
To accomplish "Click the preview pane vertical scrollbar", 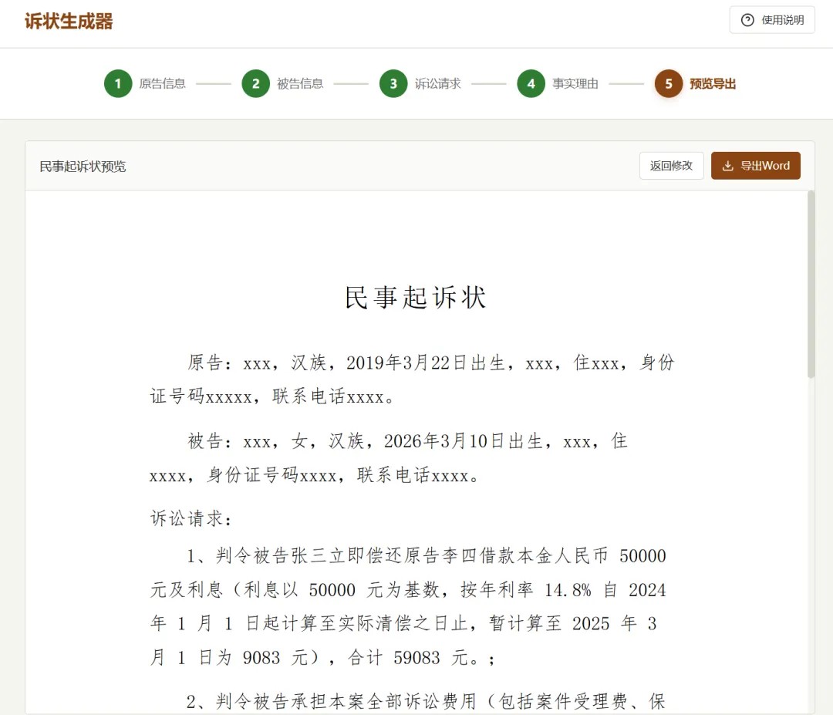I will point(811,284).
